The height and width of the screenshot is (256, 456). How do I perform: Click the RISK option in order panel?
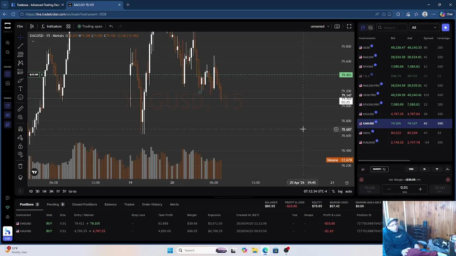click(411, 169)
